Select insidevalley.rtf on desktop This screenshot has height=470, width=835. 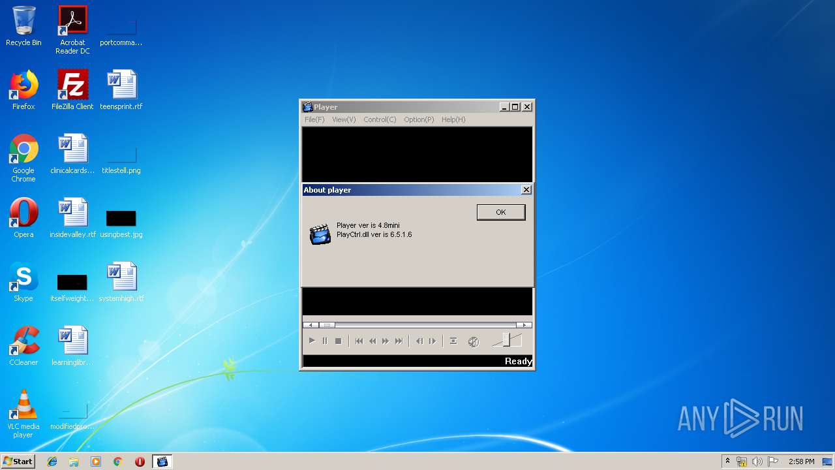tap(72, 218)
